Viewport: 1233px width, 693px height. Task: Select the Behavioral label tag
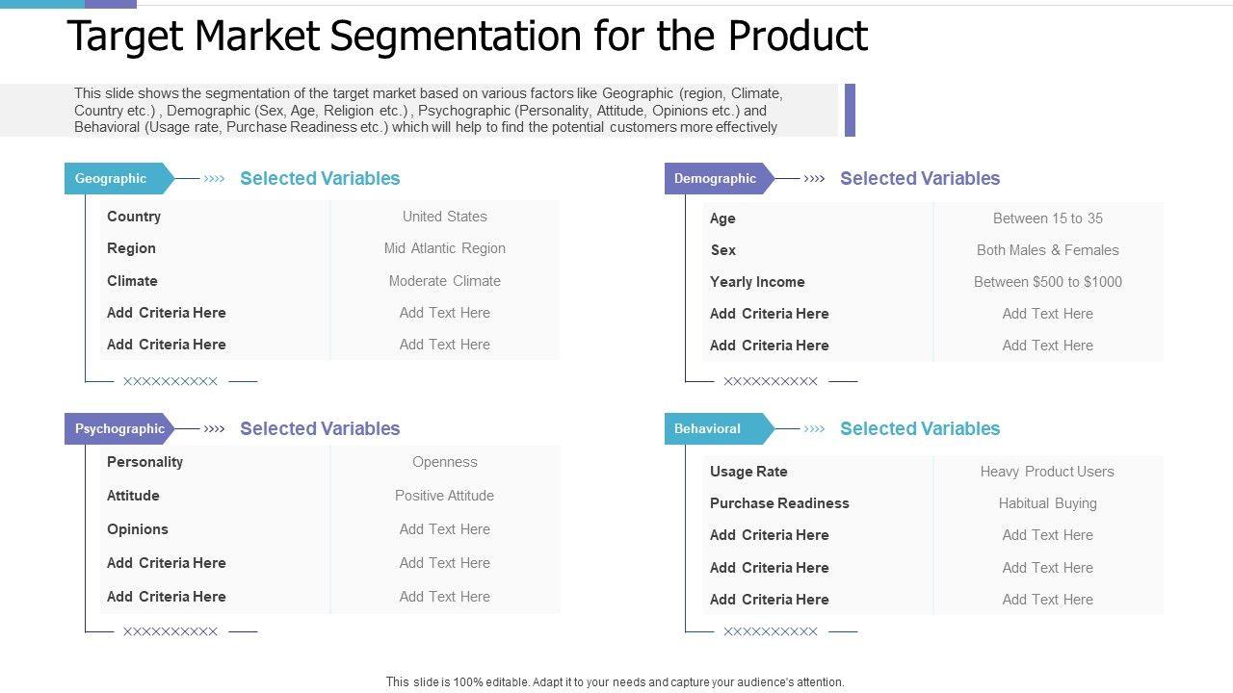click(708, 429)
